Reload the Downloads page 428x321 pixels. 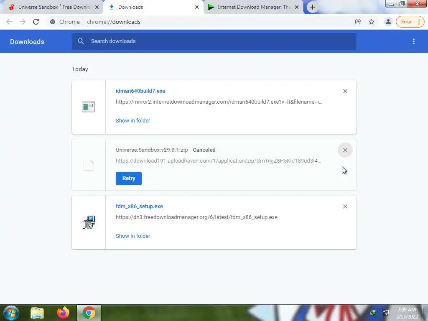[36, 22]
